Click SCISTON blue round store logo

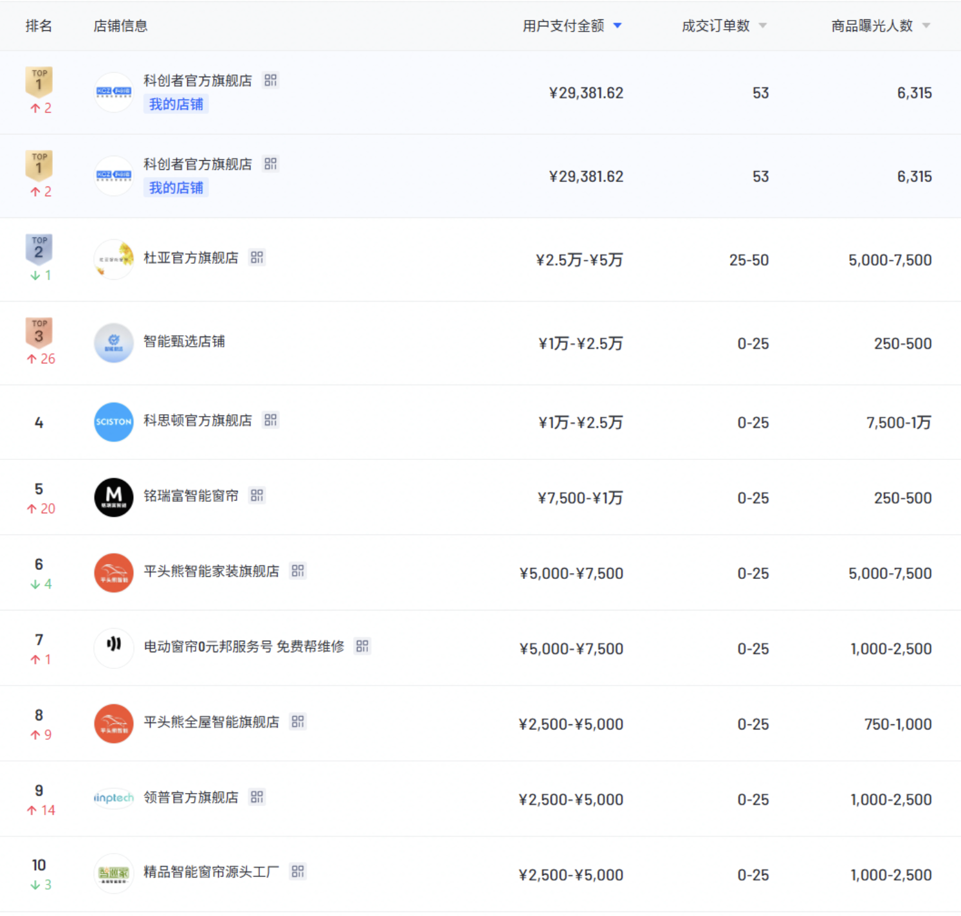(x=114, y=422)
